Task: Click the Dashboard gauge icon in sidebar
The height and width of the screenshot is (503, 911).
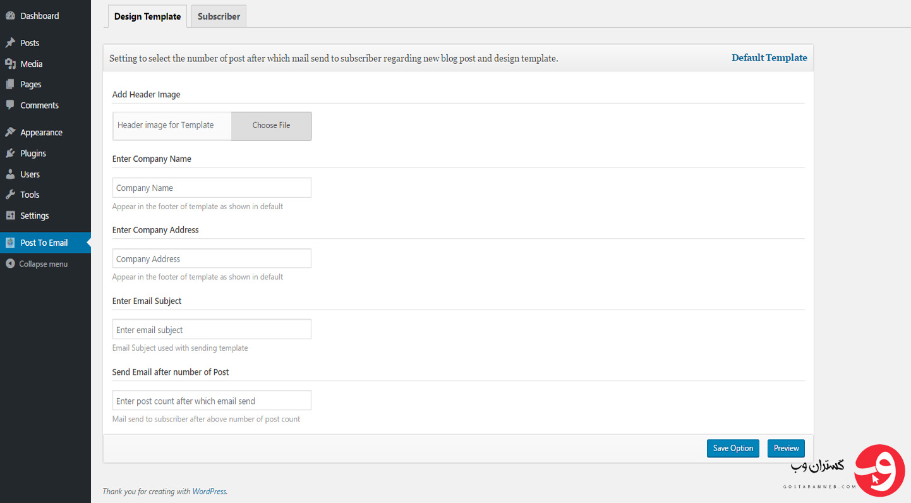Action: pyautogui.click(x=10, y=16)
